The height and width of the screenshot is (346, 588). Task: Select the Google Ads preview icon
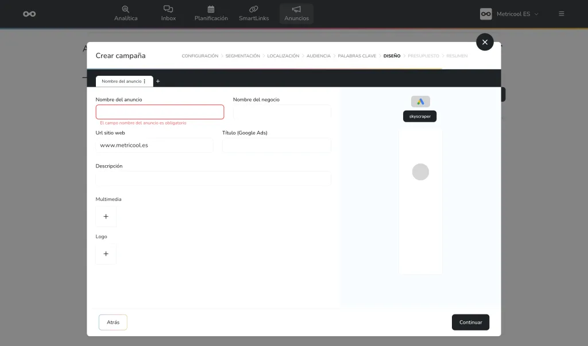[x=420, y=102]
